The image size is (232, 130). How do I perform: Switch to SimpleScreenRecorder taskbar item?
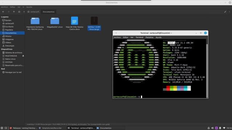click(51, 128)
